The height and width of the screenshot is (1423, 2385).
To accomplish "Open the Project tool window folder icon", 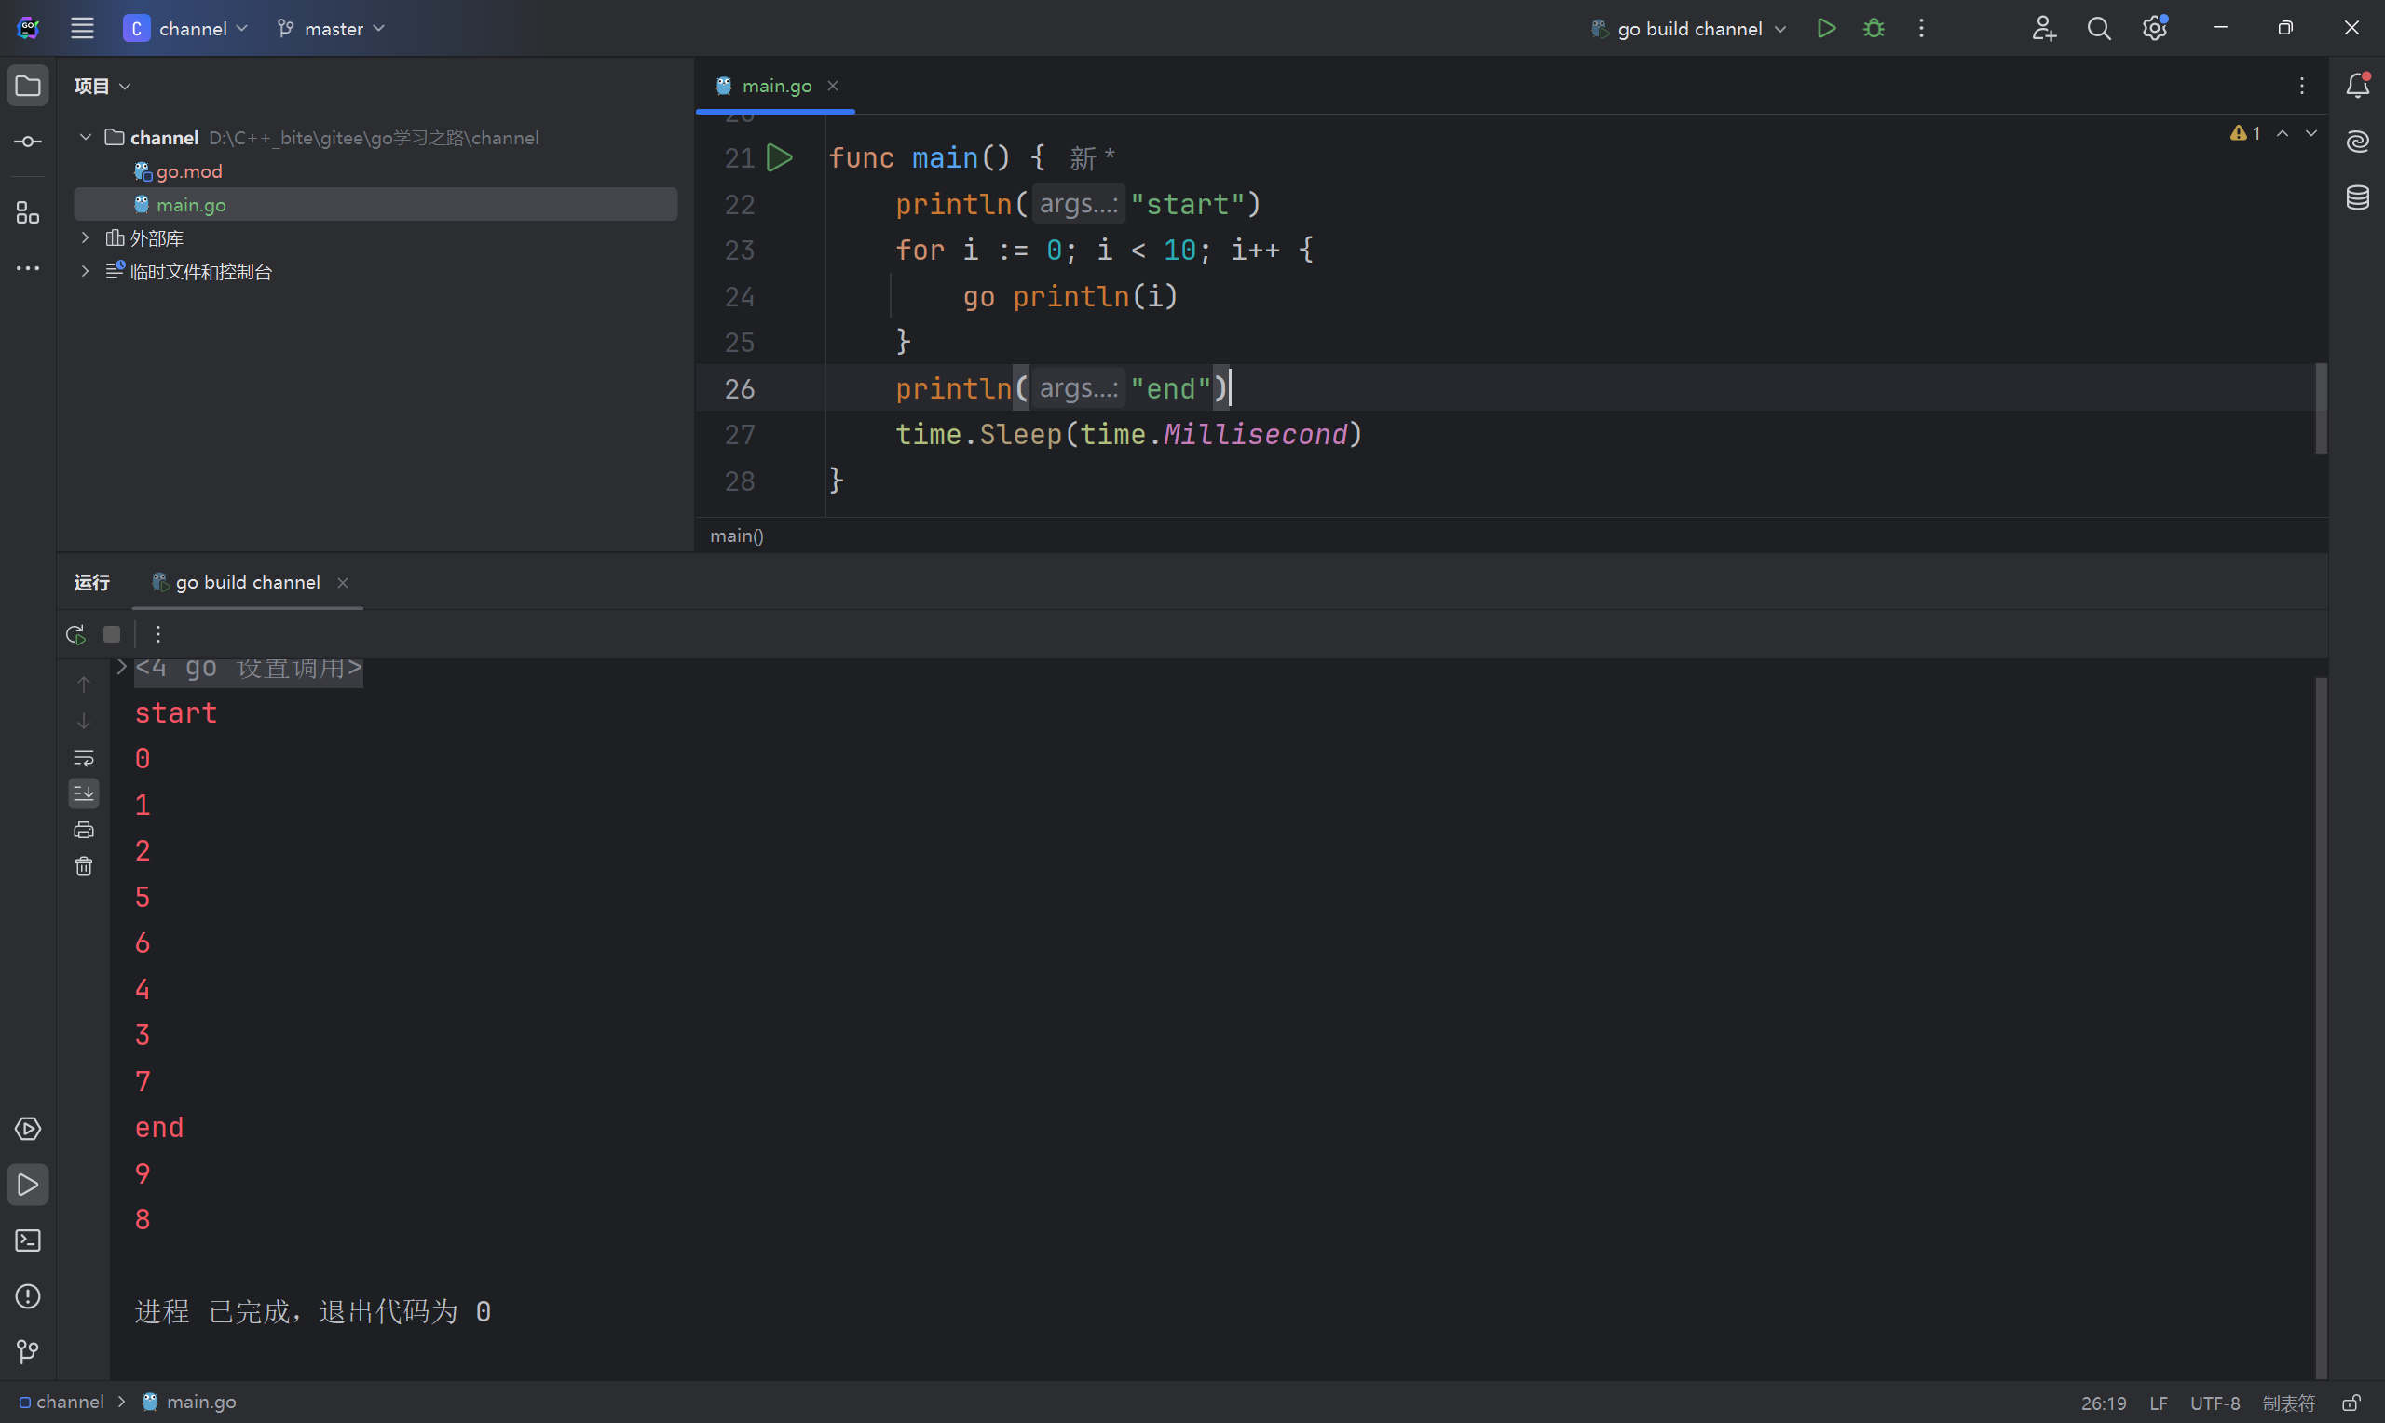I will click(x=28, y=87).
